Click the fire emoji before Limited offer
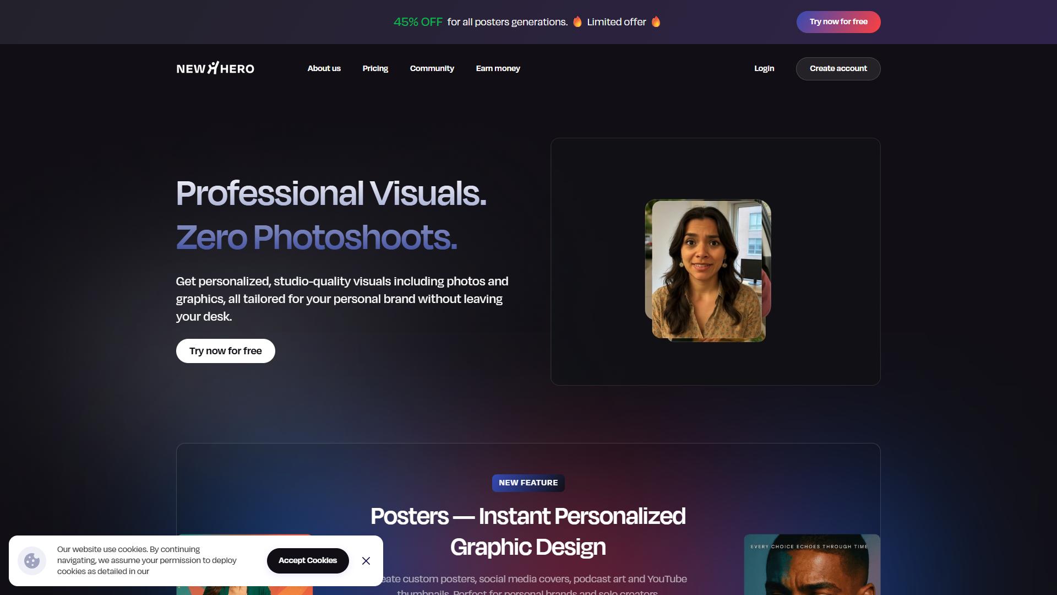This screenshot has height=595, width=1057. pos(577,22)
